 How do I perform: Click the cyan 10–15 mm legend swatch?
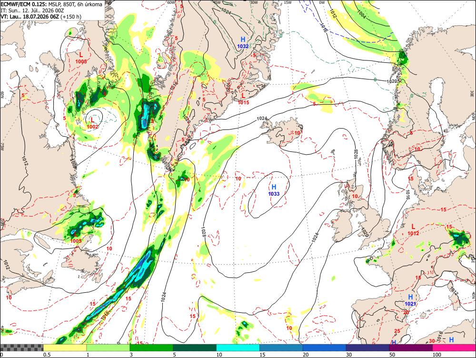coord(238,348)
